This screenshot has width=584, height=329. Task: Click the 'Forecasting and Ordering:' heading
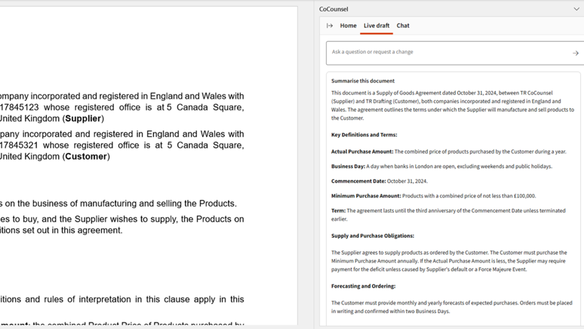(363, 286)
